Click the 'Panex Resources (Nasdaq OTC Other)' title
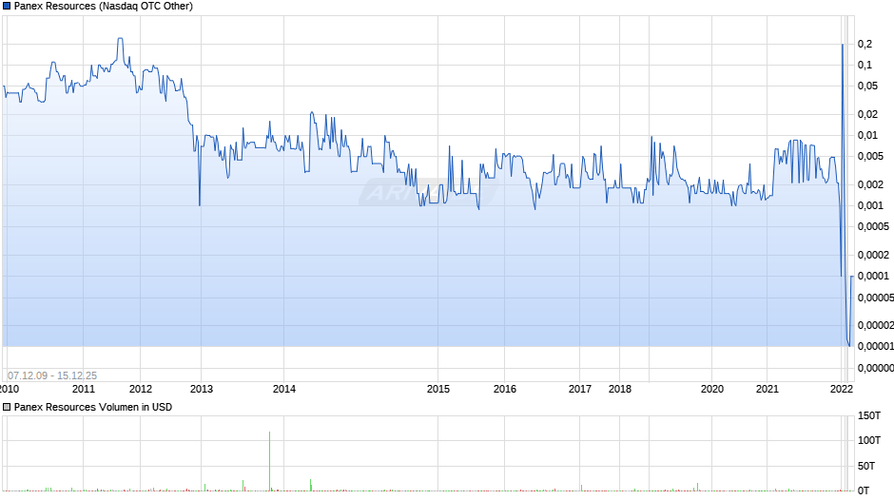 (104, 7)
